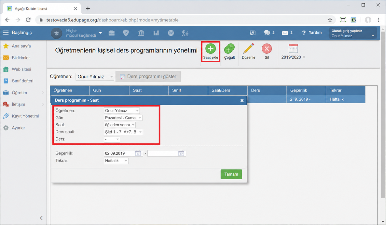
Task: Open the 2019/2020 school year calendar
Action: (x=293, y=52)
